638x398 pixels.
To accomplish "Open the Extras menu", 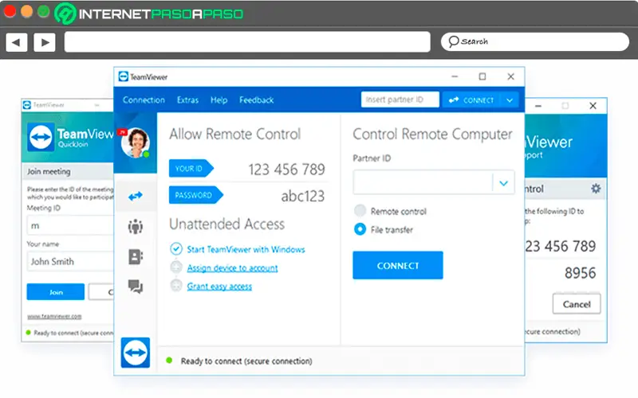I will 187,100.
